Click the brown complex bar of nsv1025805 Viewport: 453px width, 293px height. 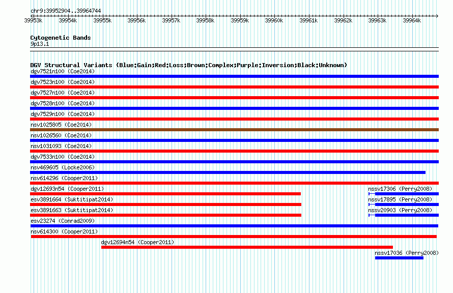click(234, 130)
